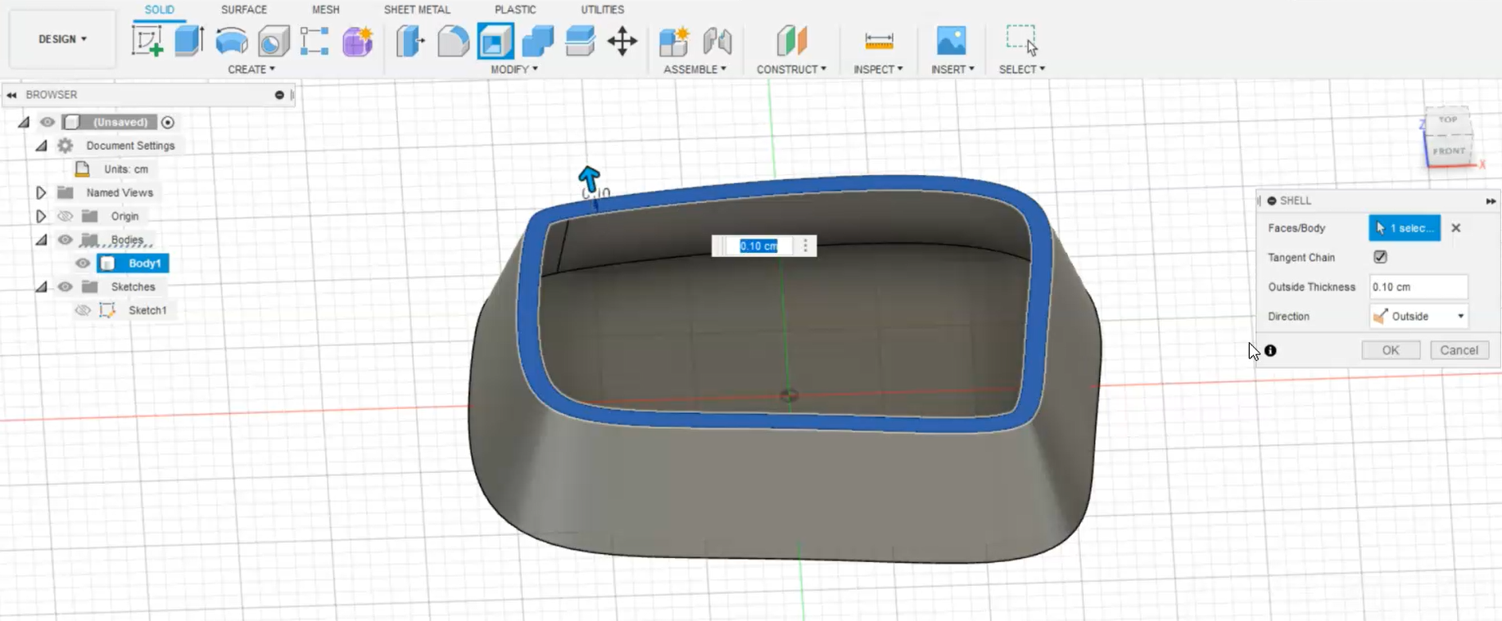
Task: Switch to the Solid tab
Action: pos(160,10)
